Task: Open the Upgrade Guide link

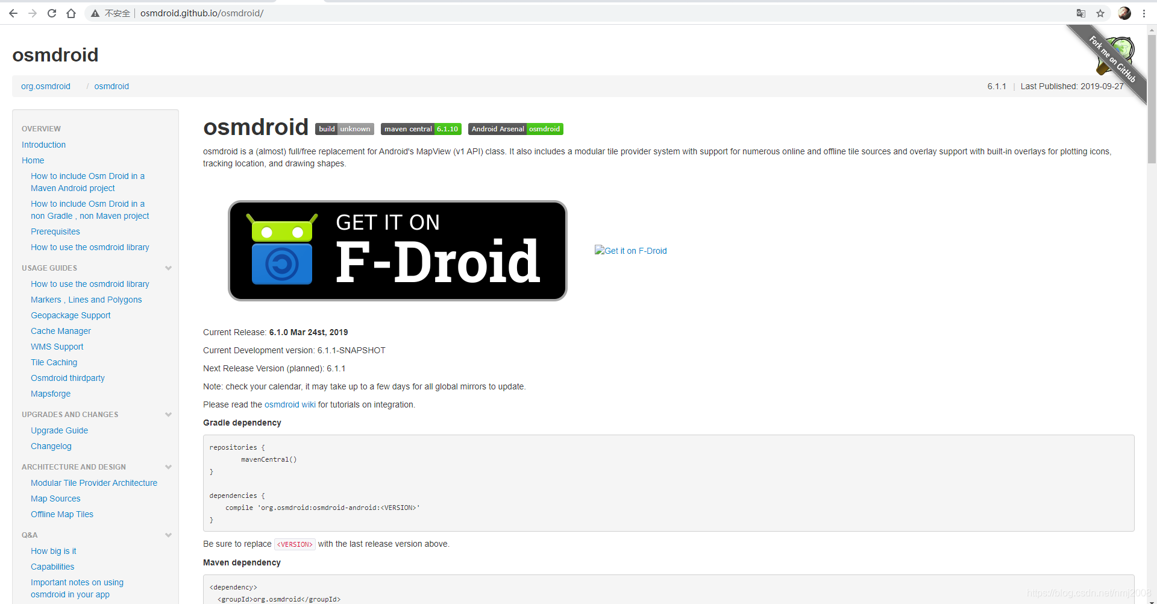Action: (x=60, y=430)
